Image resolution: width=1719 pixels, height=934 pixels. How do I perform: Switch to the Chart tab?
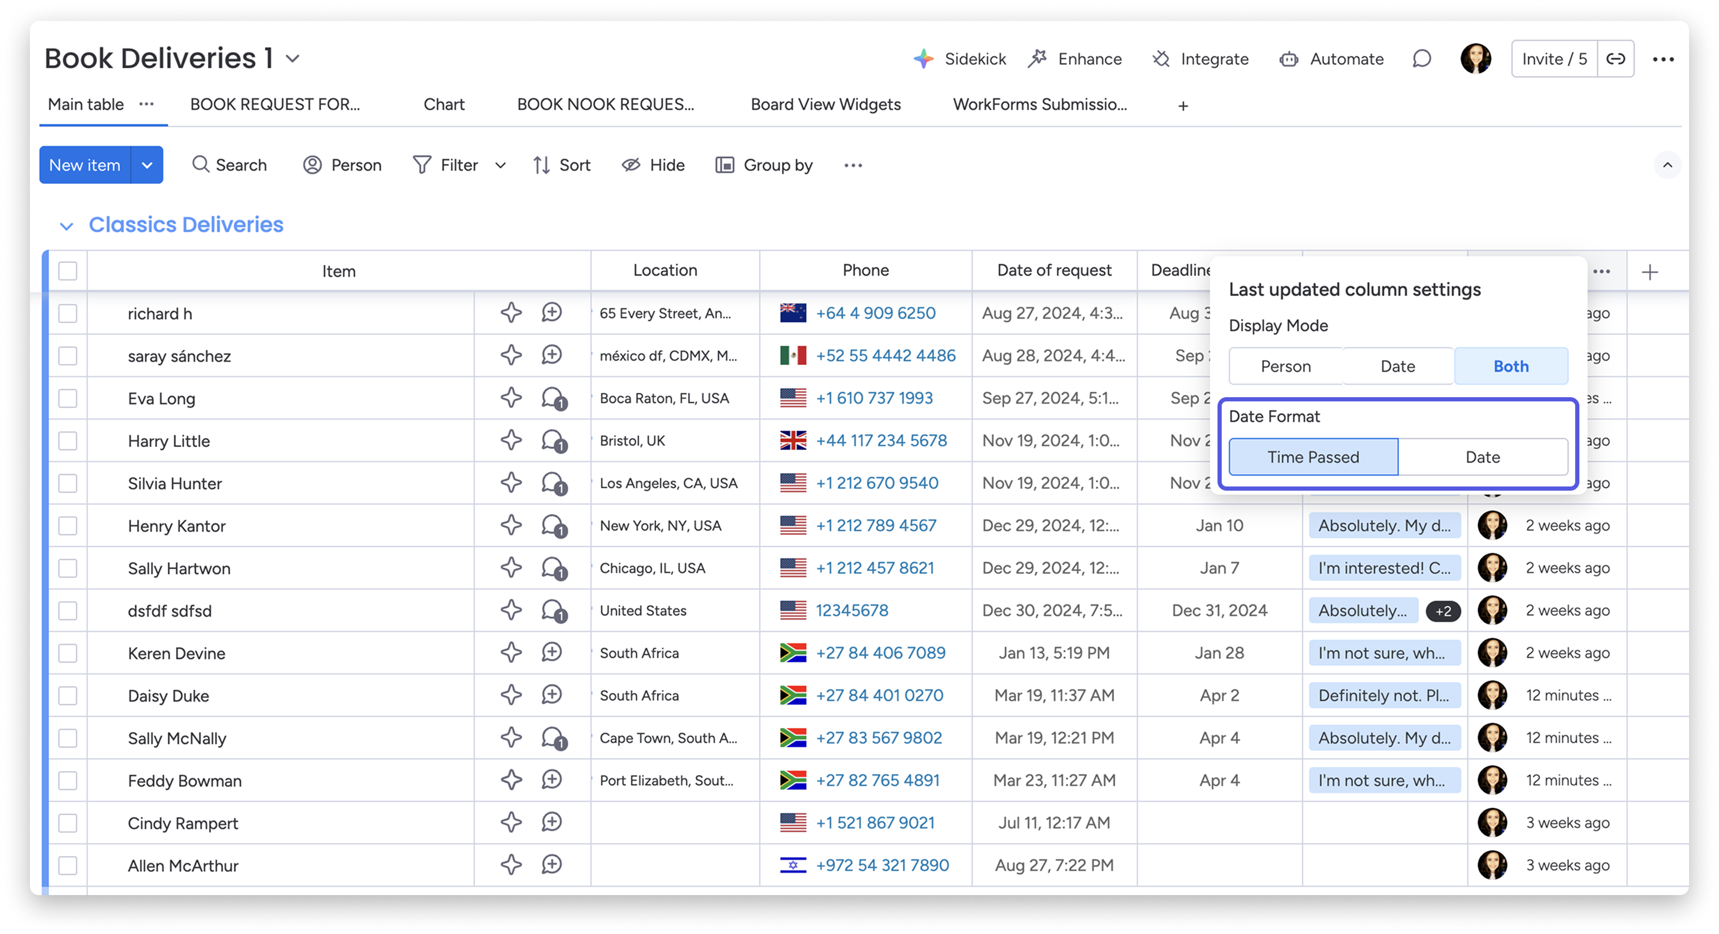click(x=444, y=105)
